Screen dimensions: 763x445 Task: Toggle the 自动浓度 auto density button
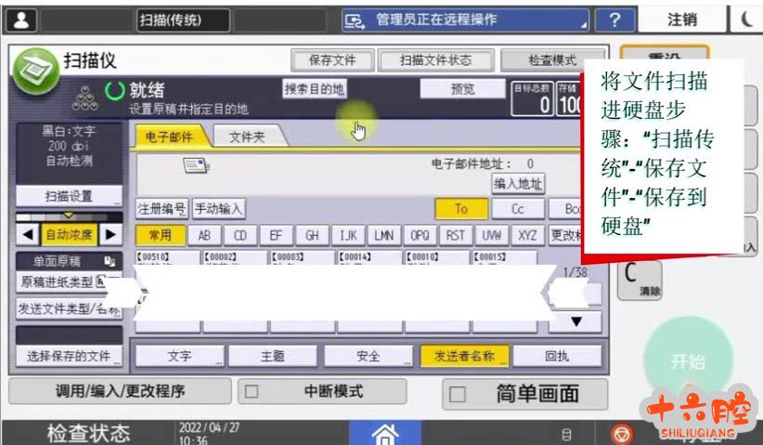tap(69, 235)
